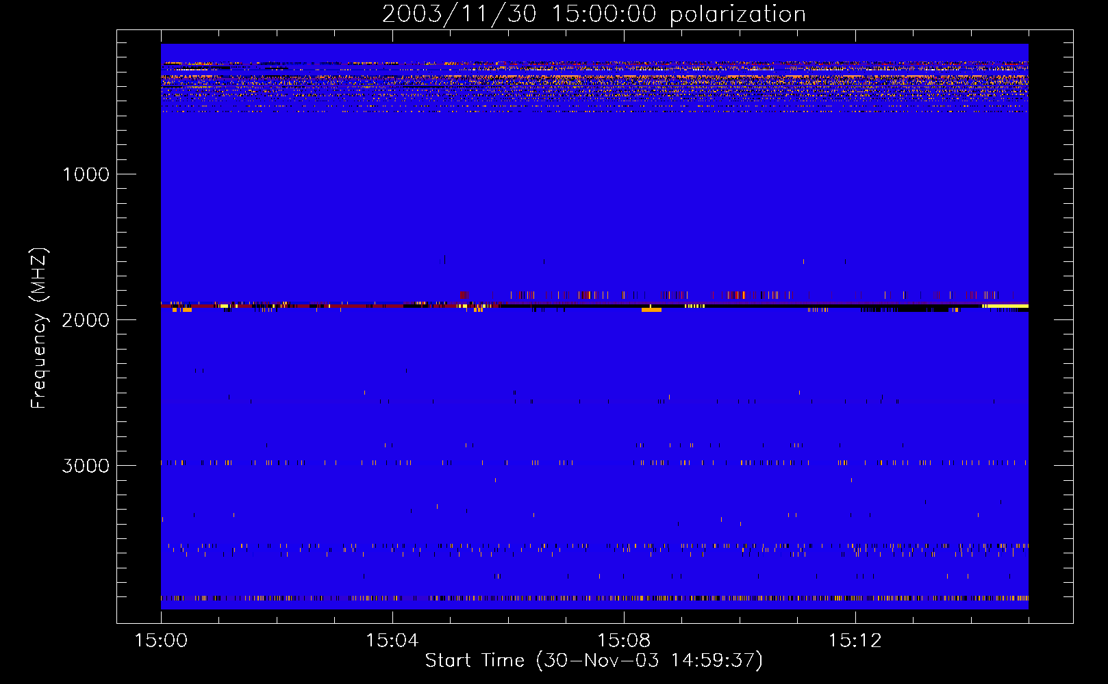1108x684 pixels.
Task: Select the "15:04" time tick label
Action: tap(392, 641)
